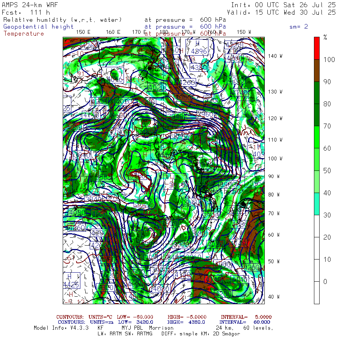Click the red 'HIGH= -5.0000' text
This screenshot has height=338, width=338.
click(187, 317)
